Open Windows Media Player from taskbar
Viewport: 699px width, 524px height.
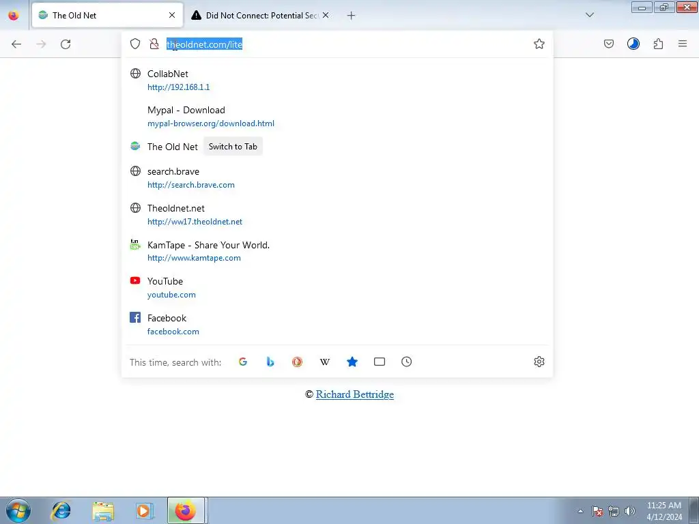coord(144,510)
